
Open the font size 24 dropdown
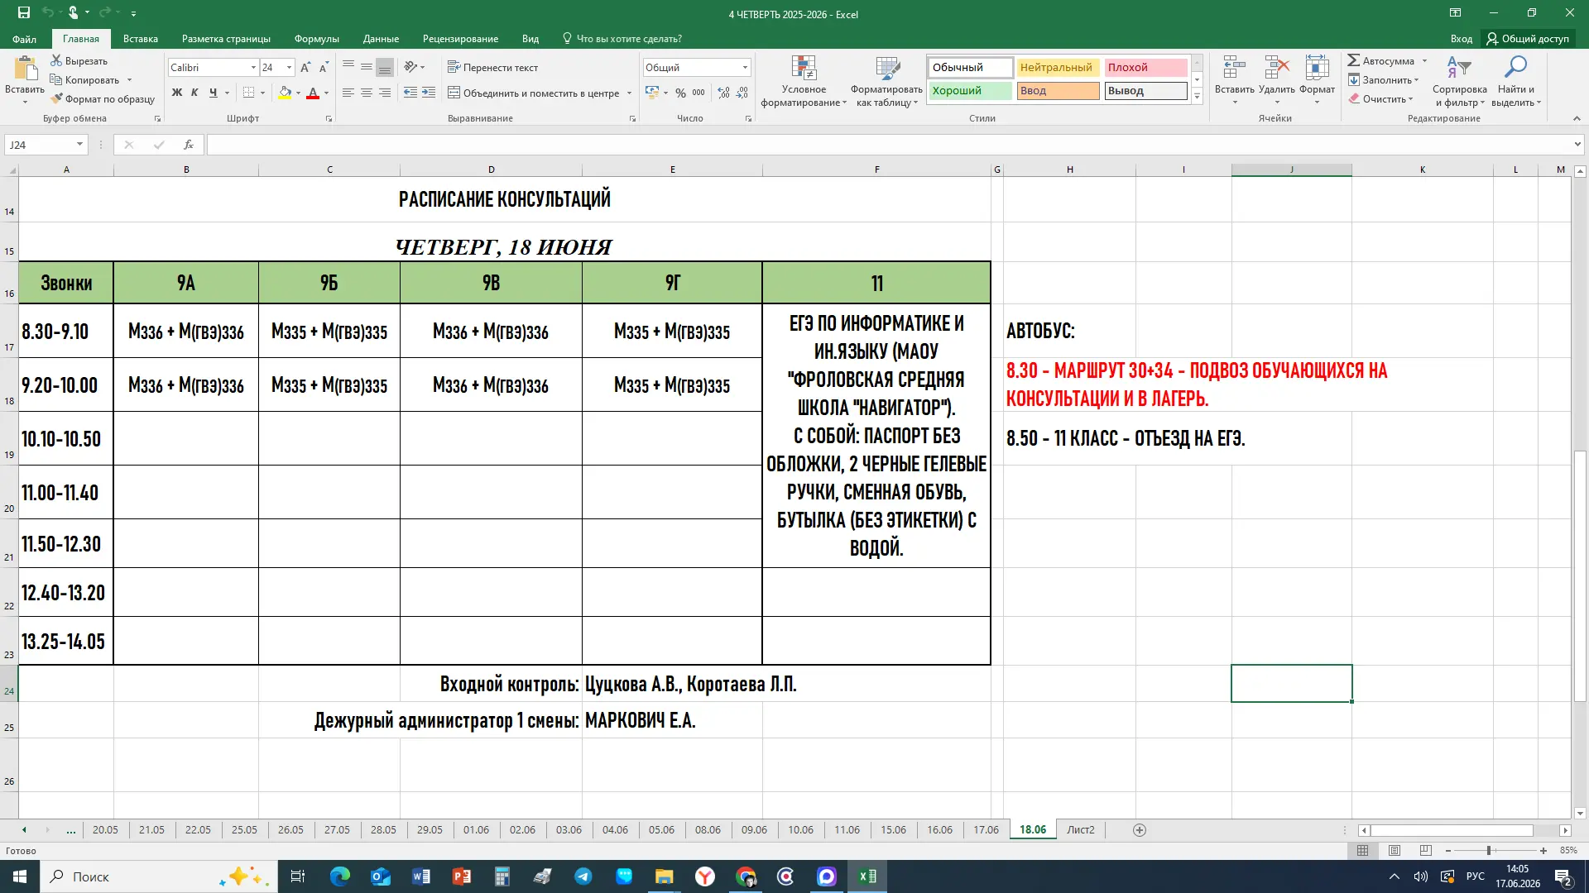(289, 68)
